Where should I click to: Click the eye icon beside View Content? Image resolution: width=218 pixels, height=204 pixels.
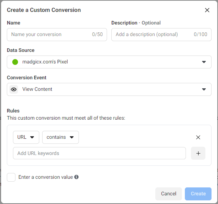coord(14,89)
